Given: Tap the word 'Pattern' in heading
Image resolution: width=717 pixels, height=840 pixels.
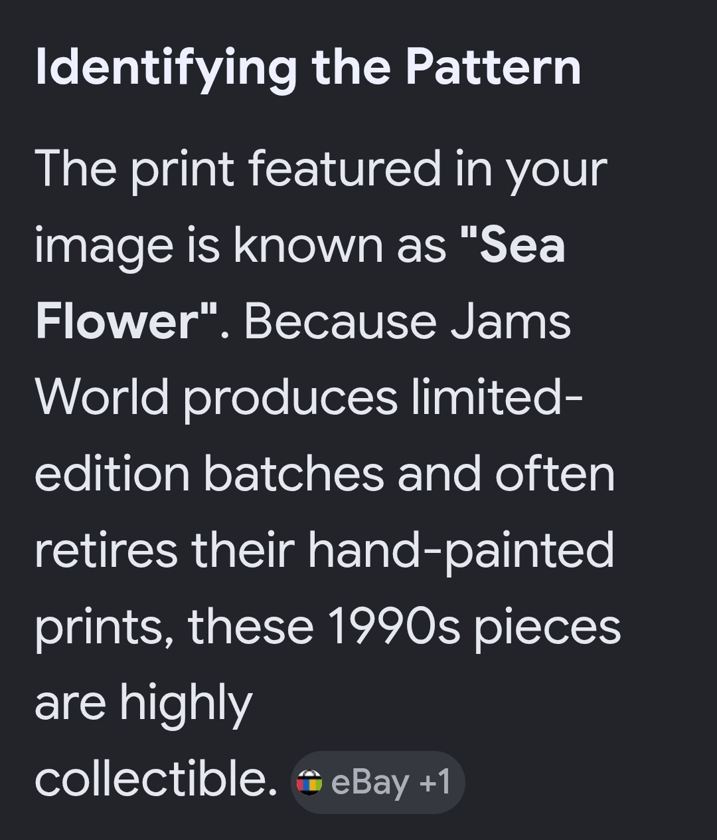Looking at the screenshot, I should 493,67.
